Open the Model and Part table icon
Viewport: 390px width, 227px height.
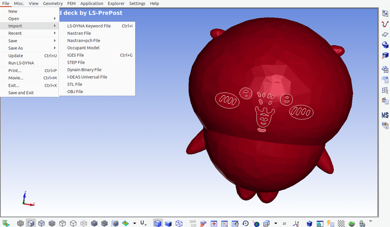pyautogui.click(x=385, y=80)
